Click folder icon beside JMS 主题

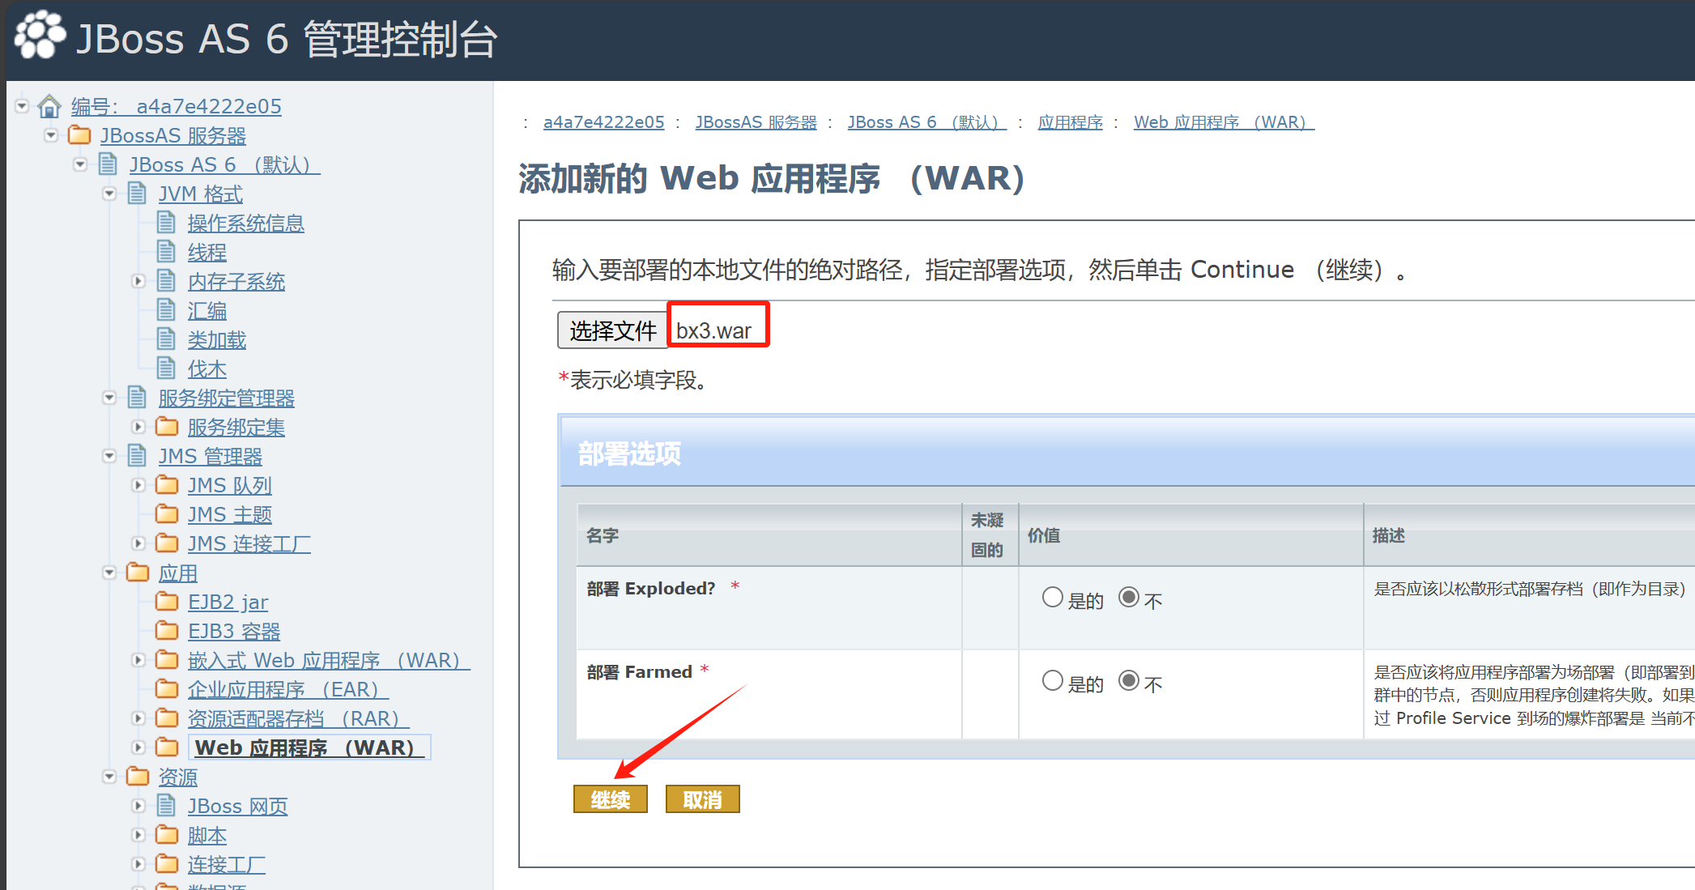(167, 513)
